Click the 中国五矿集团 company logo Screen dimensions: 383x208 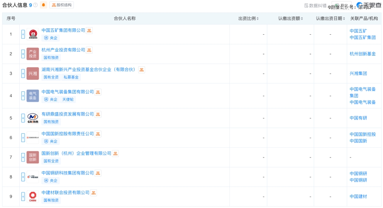(x=33, y=34)
